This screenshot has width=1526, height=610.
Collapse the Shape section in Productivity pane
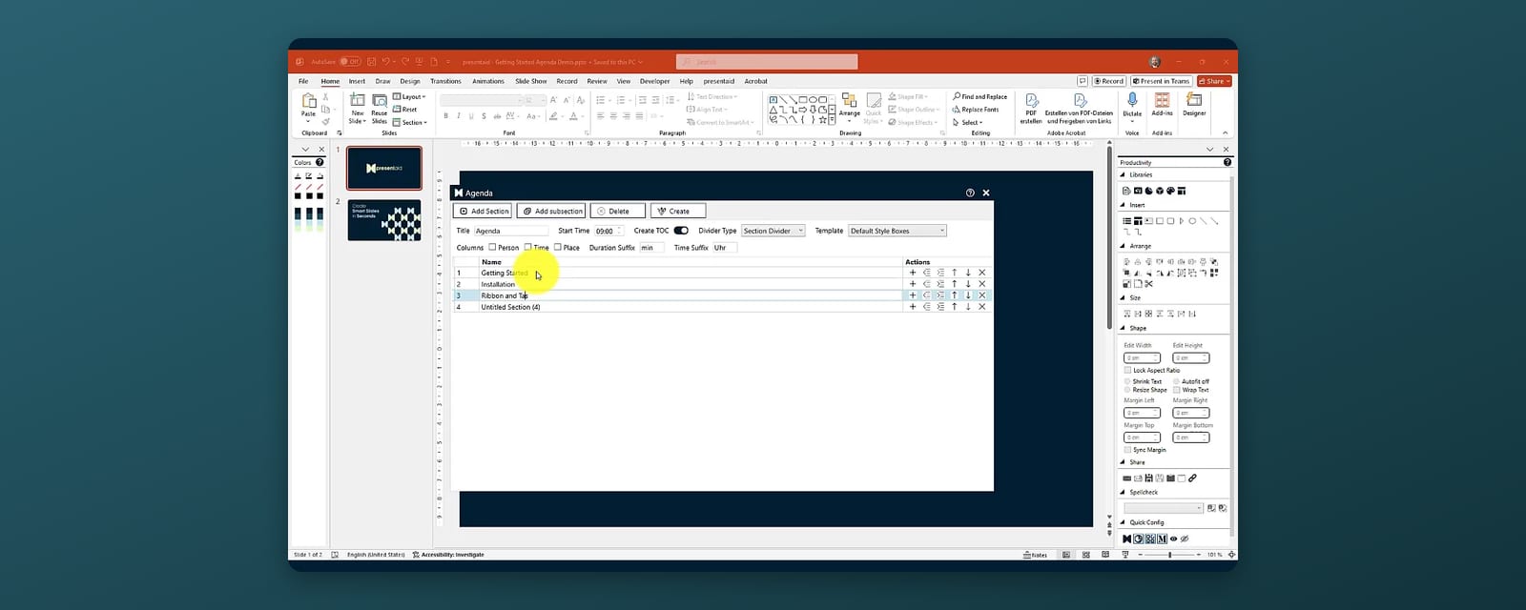click(1123, 328)
